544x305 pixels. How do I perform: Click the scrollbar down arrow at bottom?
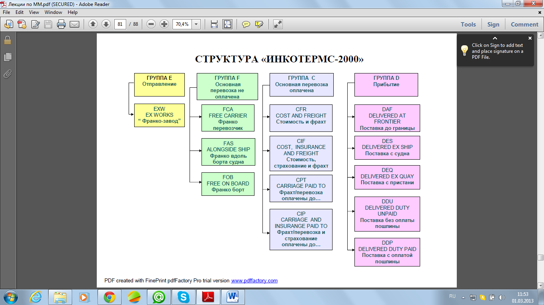pyautogui.click(x=540, y=285)
